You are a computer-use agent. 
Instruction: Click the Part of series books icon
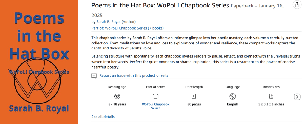[x=155, y=96]
